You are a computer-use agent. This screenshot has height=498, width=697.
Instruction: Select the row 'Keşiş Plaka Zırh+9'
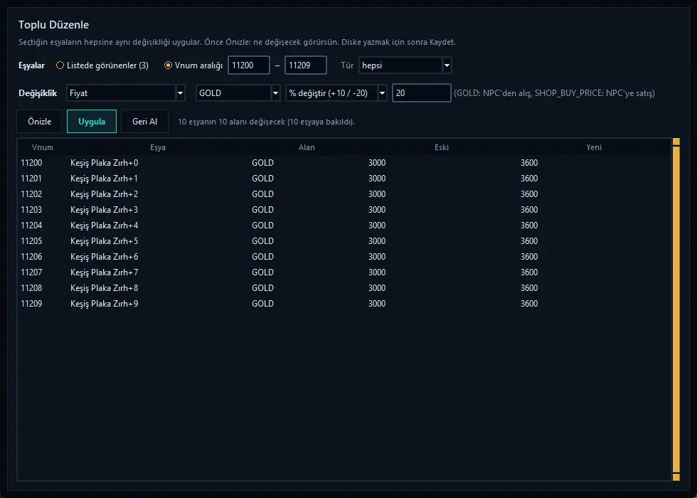[344, 304]
